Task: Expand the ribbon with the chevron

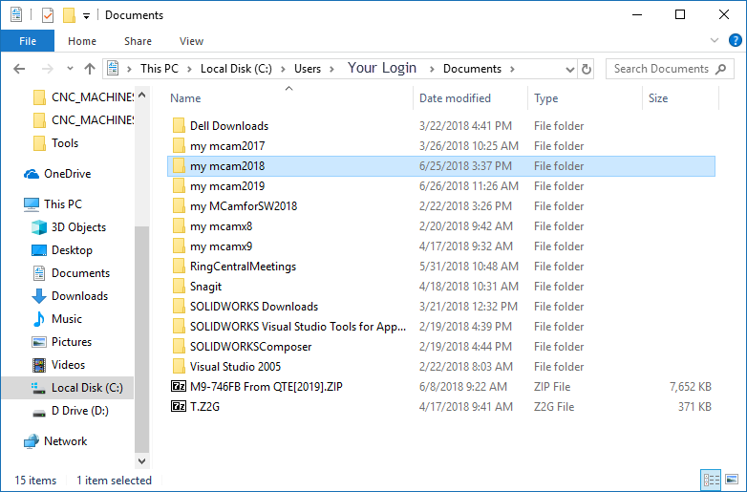Action: click(715, 40)
